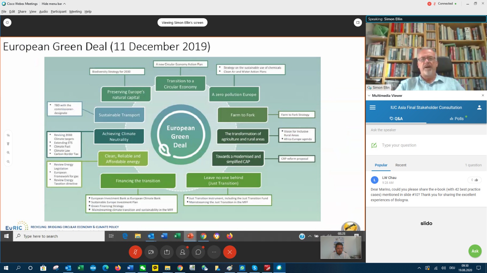Unmute the microphone in Webex controls
Image resolution: width=487 pixels, height=273 pixels.
(x=135, y=252)
